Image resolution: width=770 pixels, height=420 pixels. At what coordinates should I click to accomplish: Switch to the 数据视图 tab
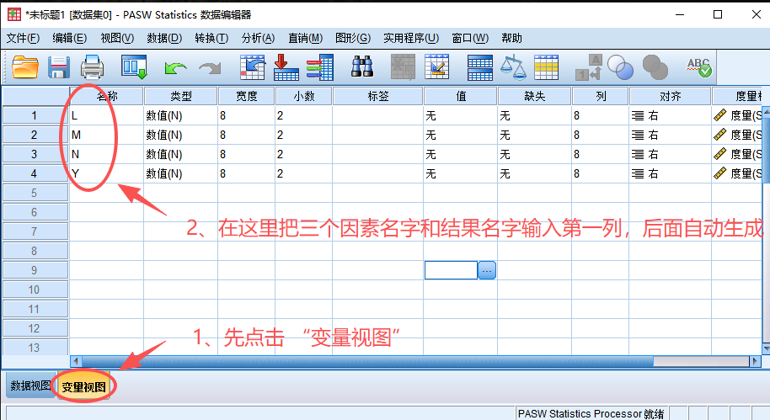(29, 385)
